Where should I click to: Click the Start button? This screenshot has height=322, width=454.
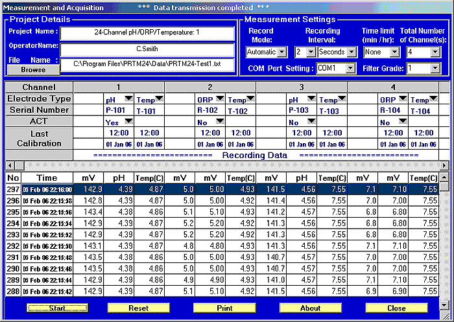pyautogui.click(x=57, y=308)
